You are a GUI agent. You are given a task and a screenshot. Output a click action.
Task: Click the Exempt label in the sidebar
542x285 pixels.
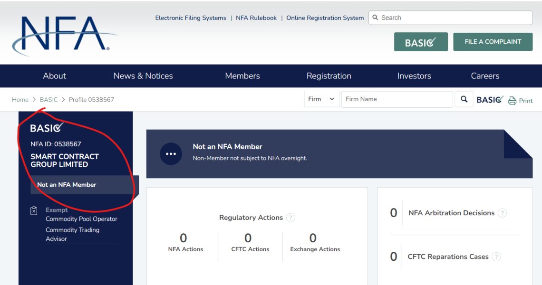click(57, 210)
